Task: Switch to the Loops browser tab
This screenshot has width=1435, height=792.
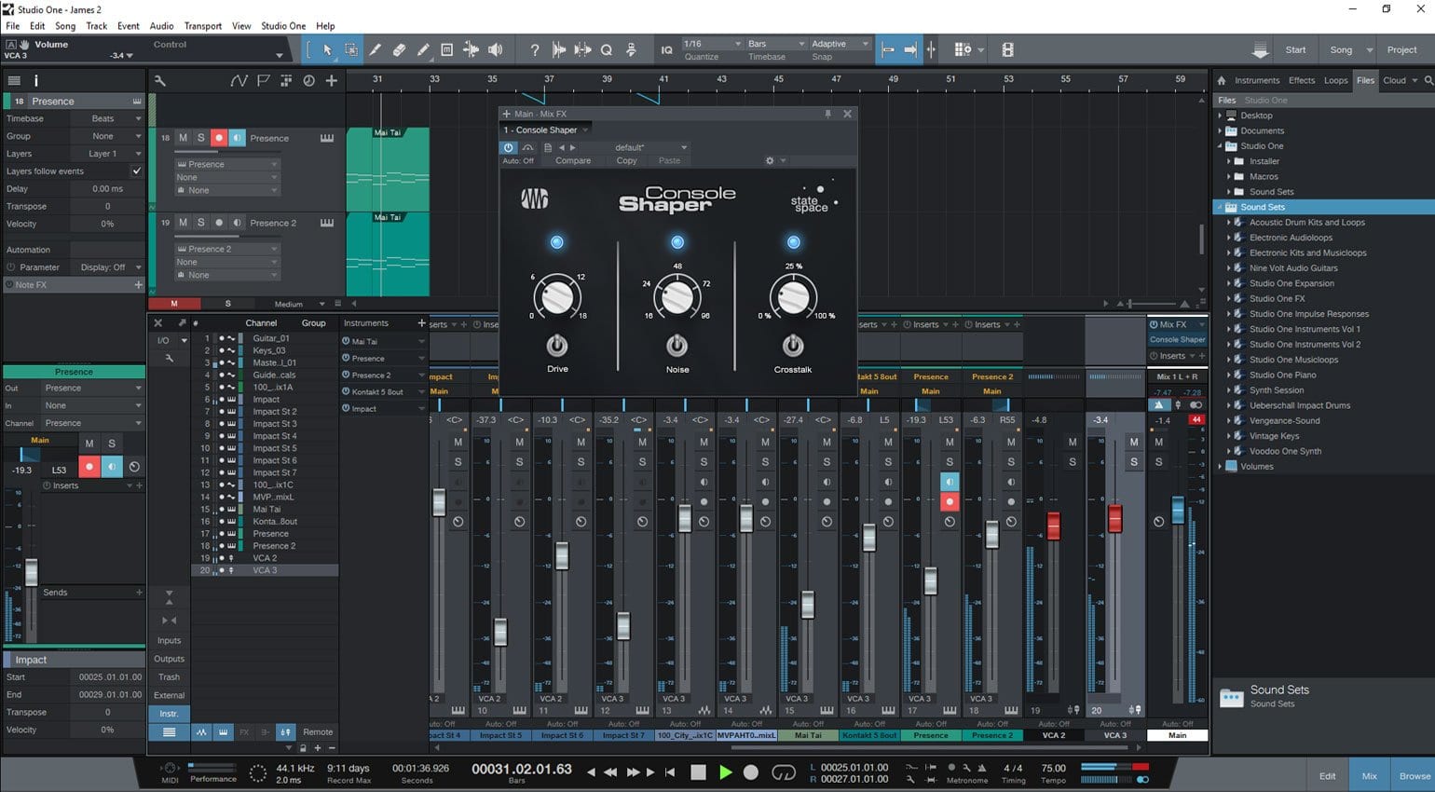Action: coord(1335,80)
